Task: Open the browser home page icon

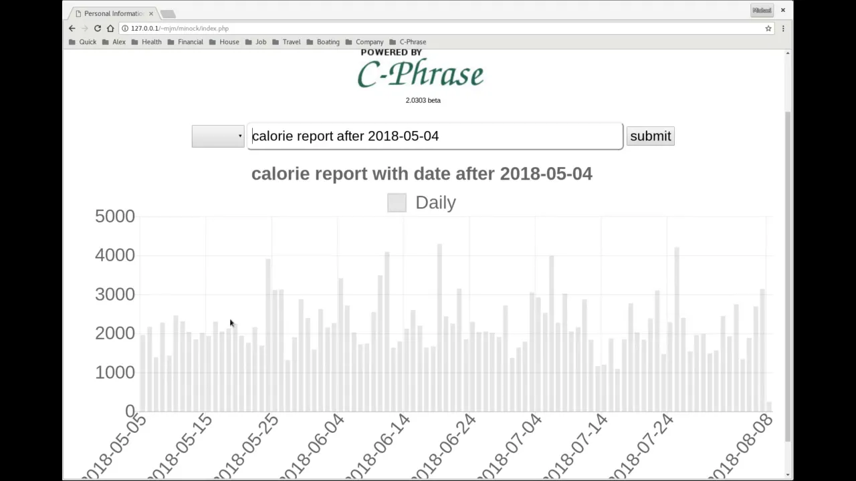Action: 110,28
